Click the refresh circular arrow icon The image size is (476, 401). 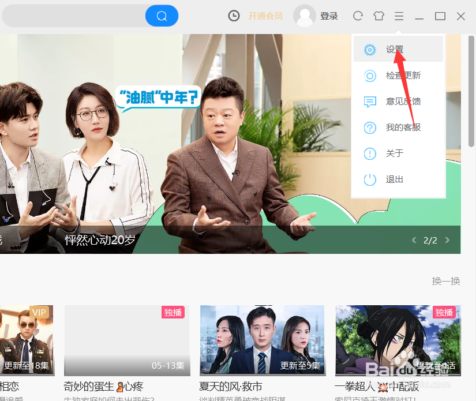[x=358, y=16]
